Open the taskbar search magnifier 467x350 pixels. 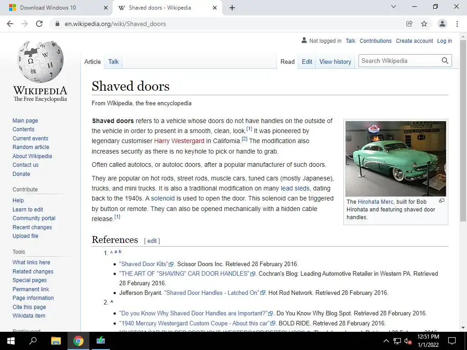tap(33, 341)
